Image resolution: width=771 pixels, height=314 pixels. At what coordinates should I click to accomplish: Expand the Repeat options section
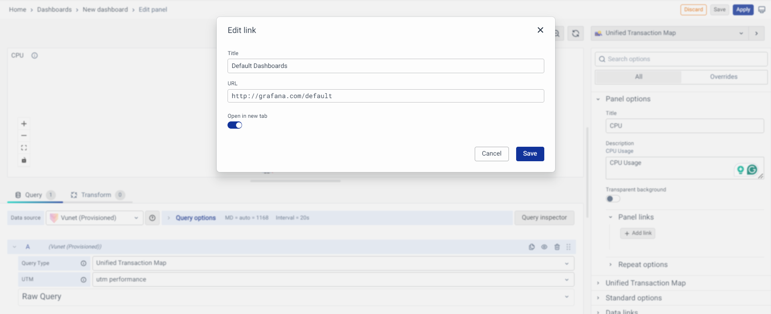click(642, 265)
